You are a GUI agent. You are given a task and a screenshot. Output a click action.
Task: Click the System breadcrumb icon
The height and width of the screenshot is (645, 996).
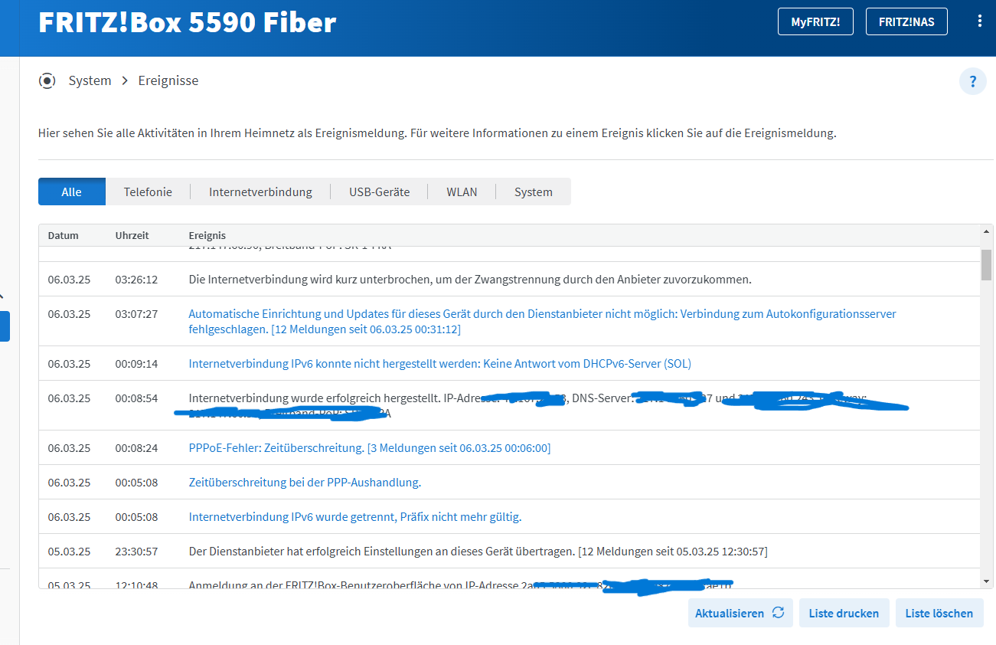pos(47,80)
